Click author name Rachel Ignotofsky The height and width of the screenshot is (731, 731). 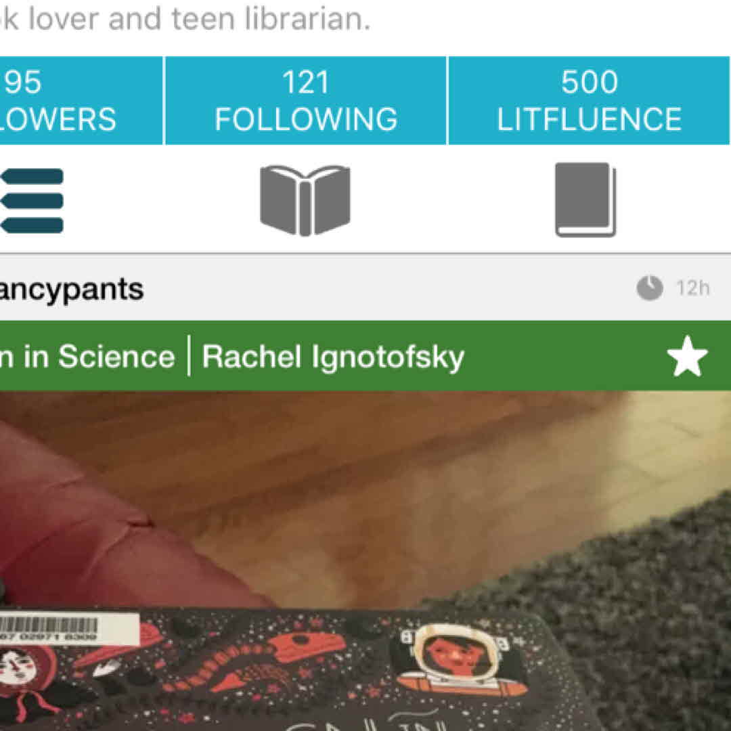[x=333, y=357]
